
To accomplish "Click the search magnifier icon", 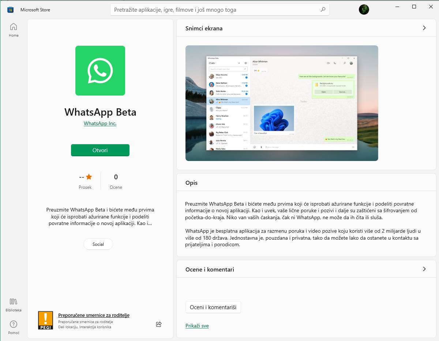I will [322, 10].
